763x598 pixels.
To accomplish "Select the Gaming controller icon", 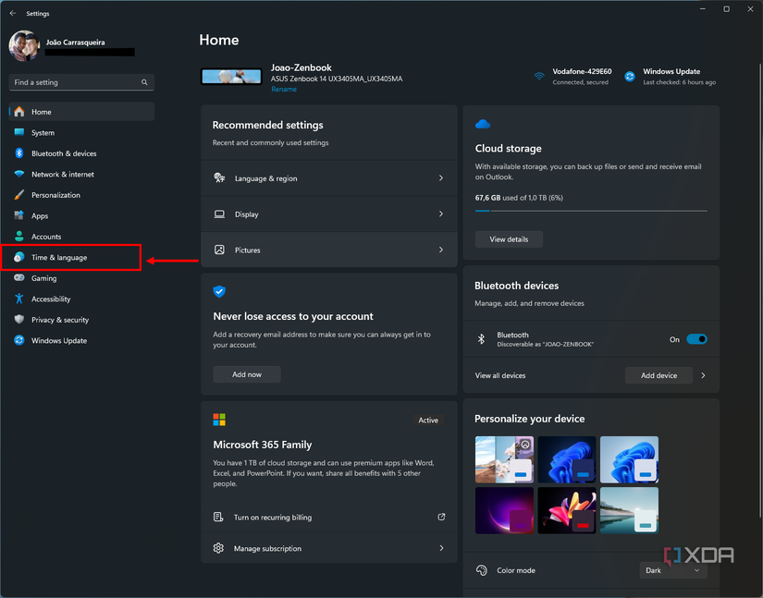I will point(20,278).
